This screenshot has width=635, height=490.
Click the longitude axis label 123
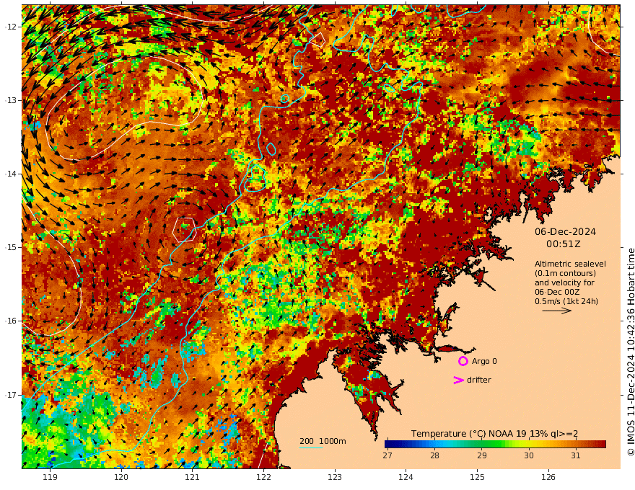(x=335, y=477)
